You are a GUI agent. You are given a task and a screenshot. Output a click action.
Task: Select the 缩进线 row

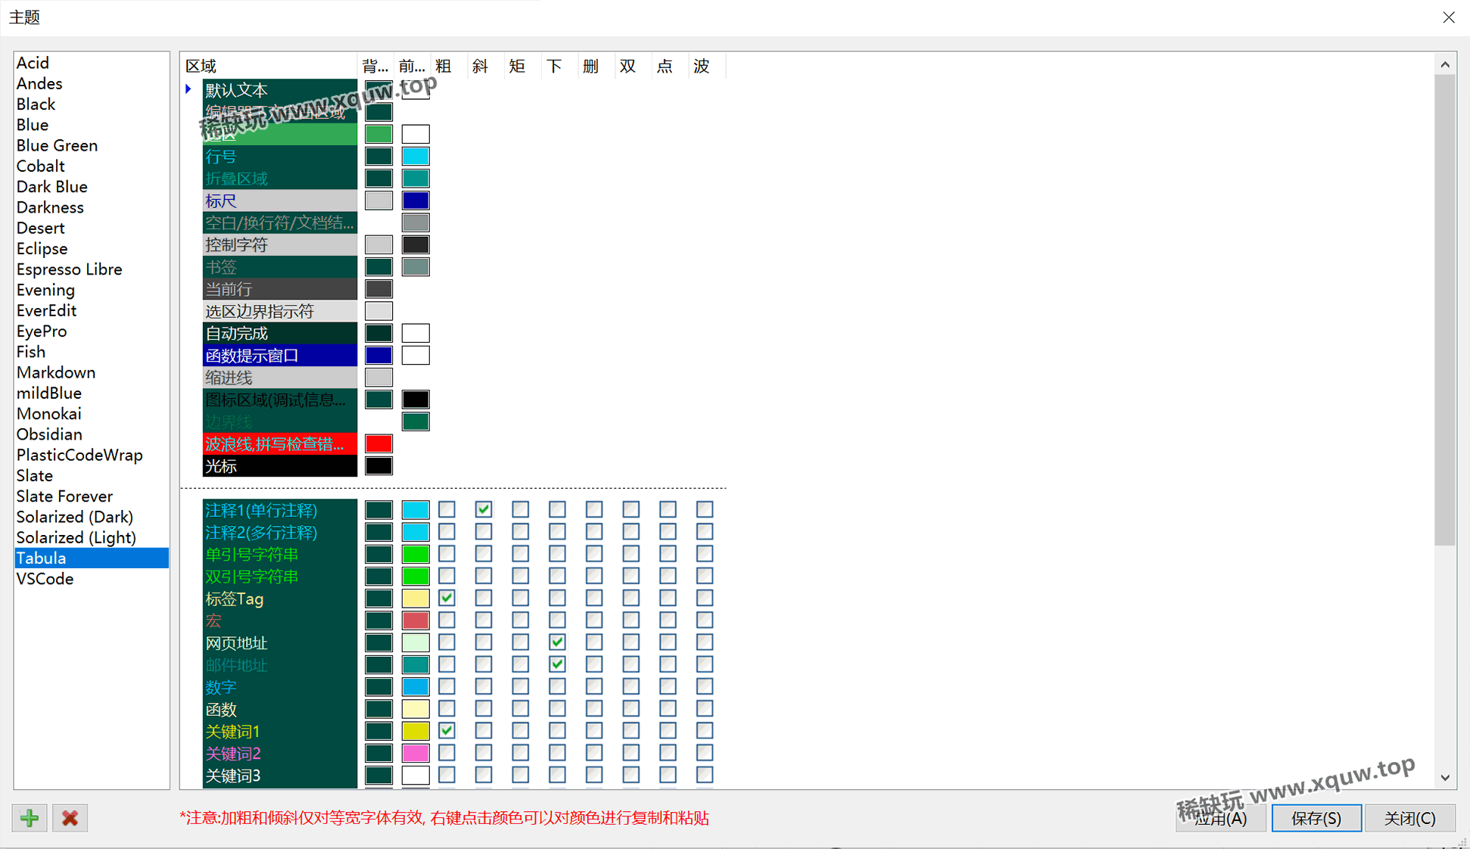(280, 378)
